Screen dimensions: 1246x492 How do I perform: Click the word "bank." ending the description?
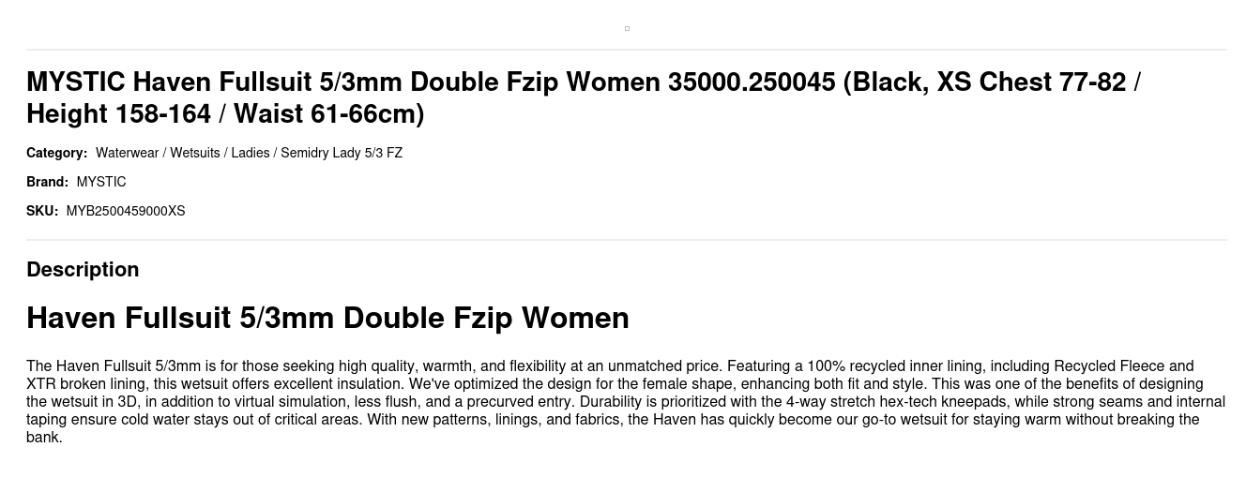[44, 438]
